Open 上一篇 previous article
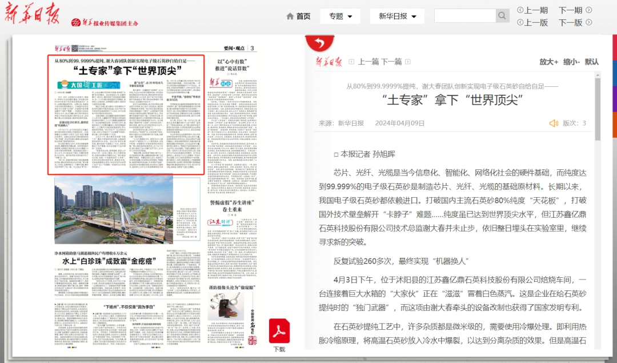This screenshot has width=617, height=363. pyautogui.click(x=368, y=61)
